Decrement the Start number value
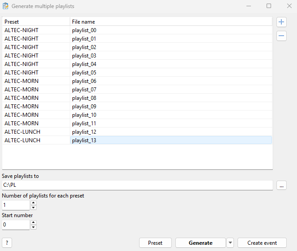This screenshot has height=251, width=297. (x=34, y=227)
